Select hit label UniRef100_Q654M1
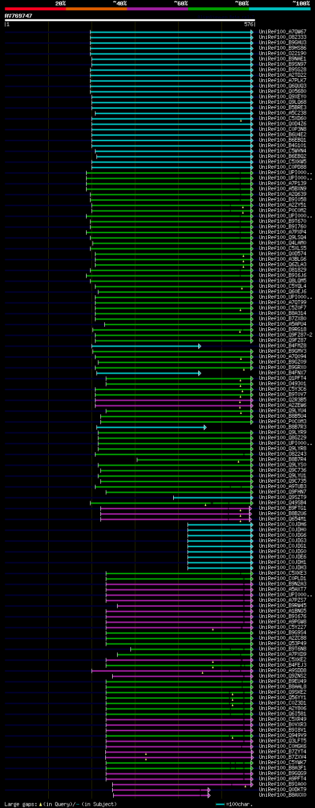 pyautogui.click(x=283, y=519)
